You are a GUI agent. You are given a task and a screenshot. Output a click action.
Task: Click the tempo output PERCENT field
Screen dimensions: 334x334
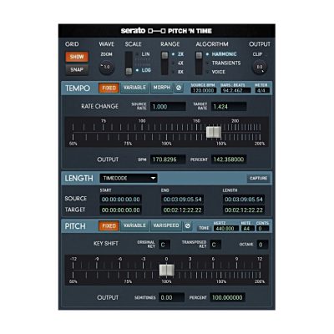coord(229,159)
